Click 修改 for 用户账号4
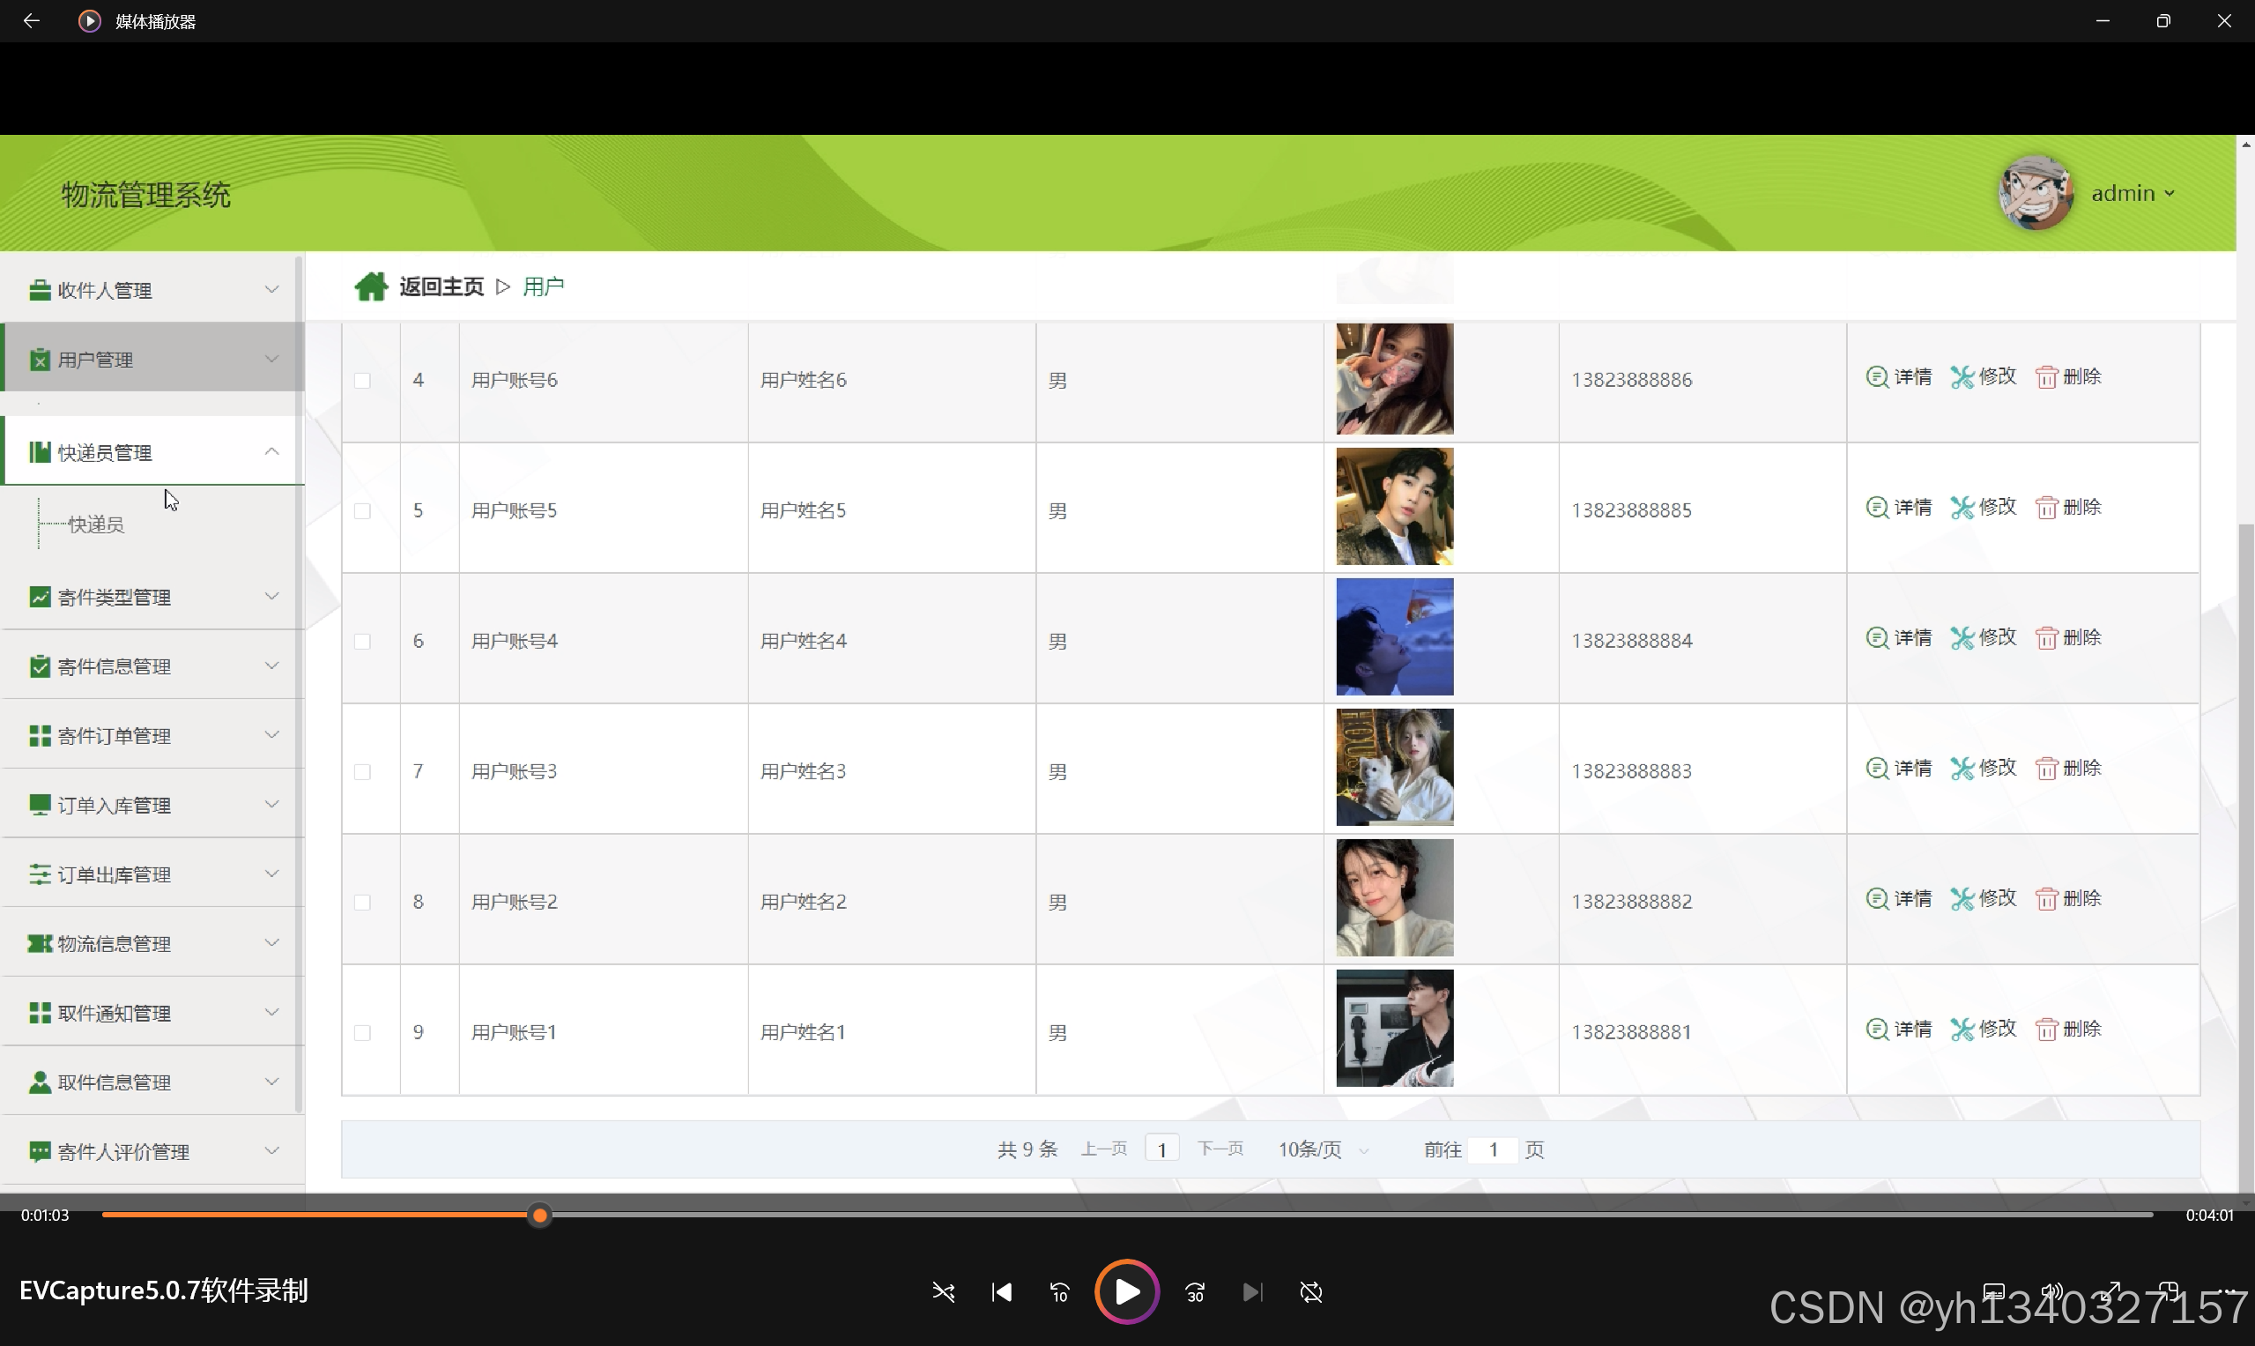Screen dimensions: 2255x1346 pos(1984,637)
